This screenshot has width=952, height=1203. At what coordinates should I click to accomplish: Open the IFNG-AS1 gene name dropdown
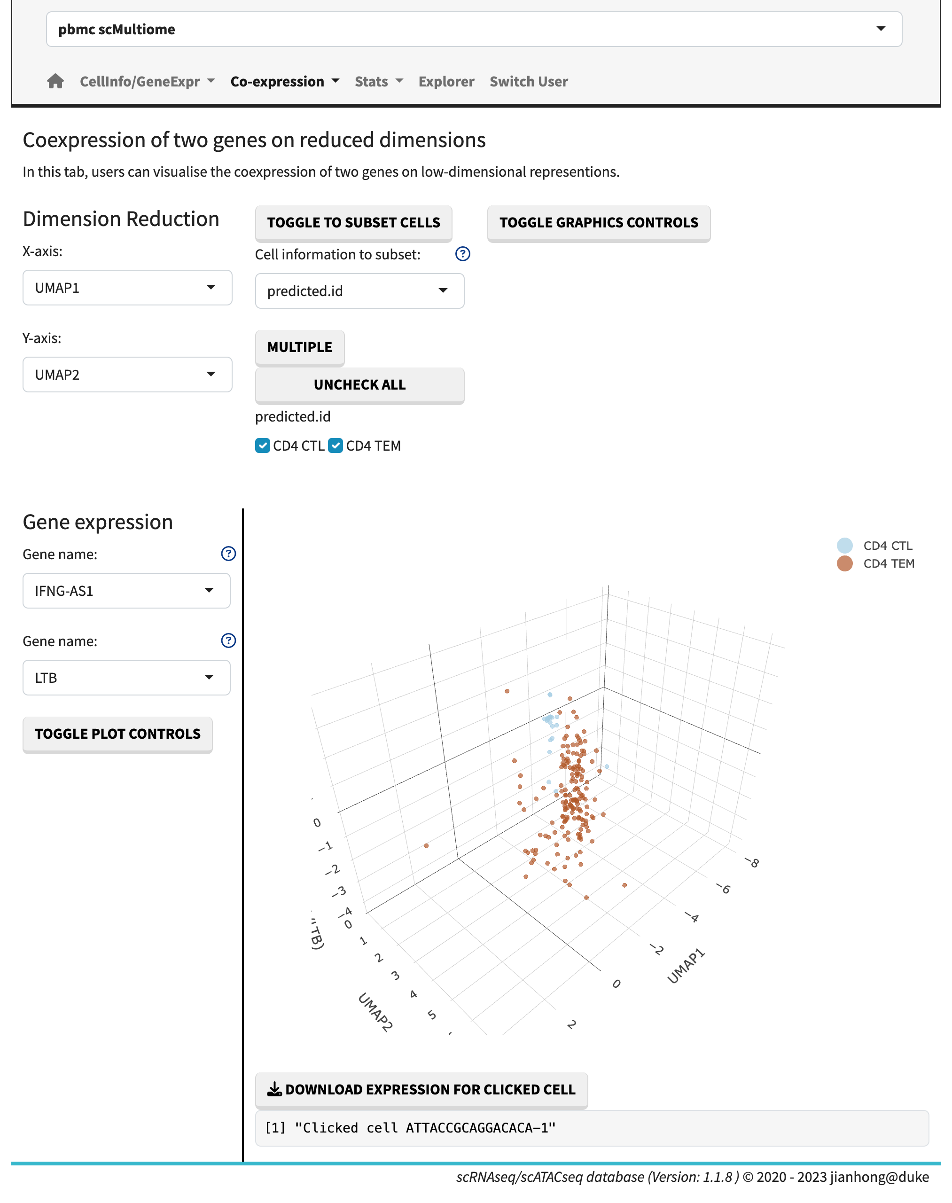(126, 590)
